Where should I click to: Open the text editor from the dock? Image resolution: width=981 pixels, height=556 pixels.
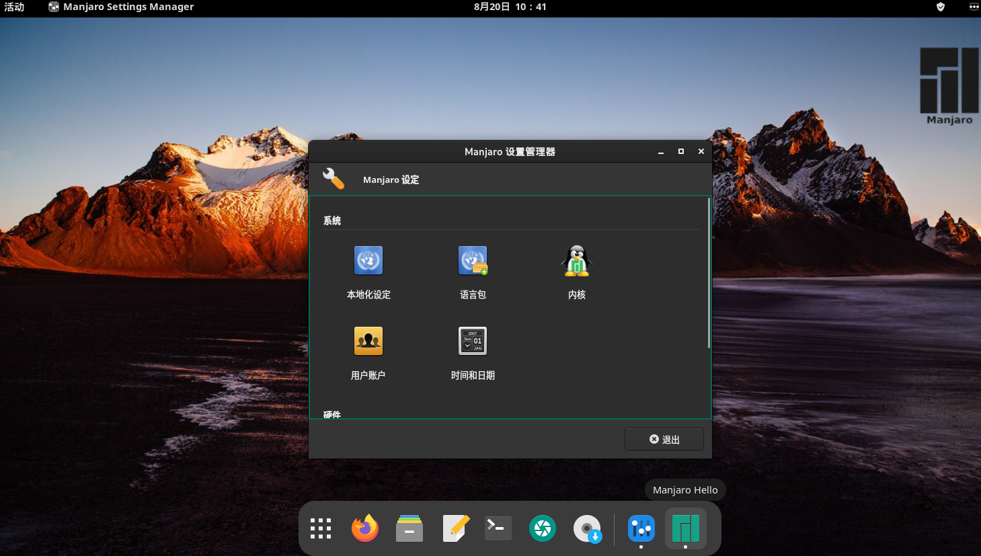click(x=455, y=528)
